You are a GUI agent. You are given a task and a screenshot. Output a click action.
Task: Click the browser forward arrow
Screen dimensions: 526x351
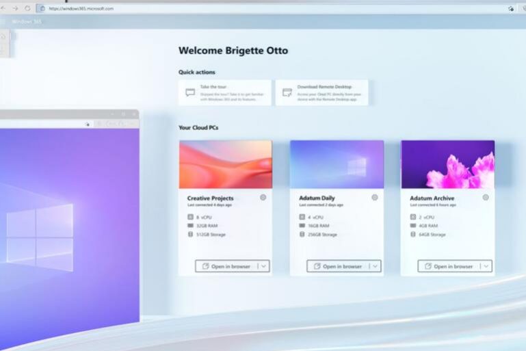tap(16, 8)
